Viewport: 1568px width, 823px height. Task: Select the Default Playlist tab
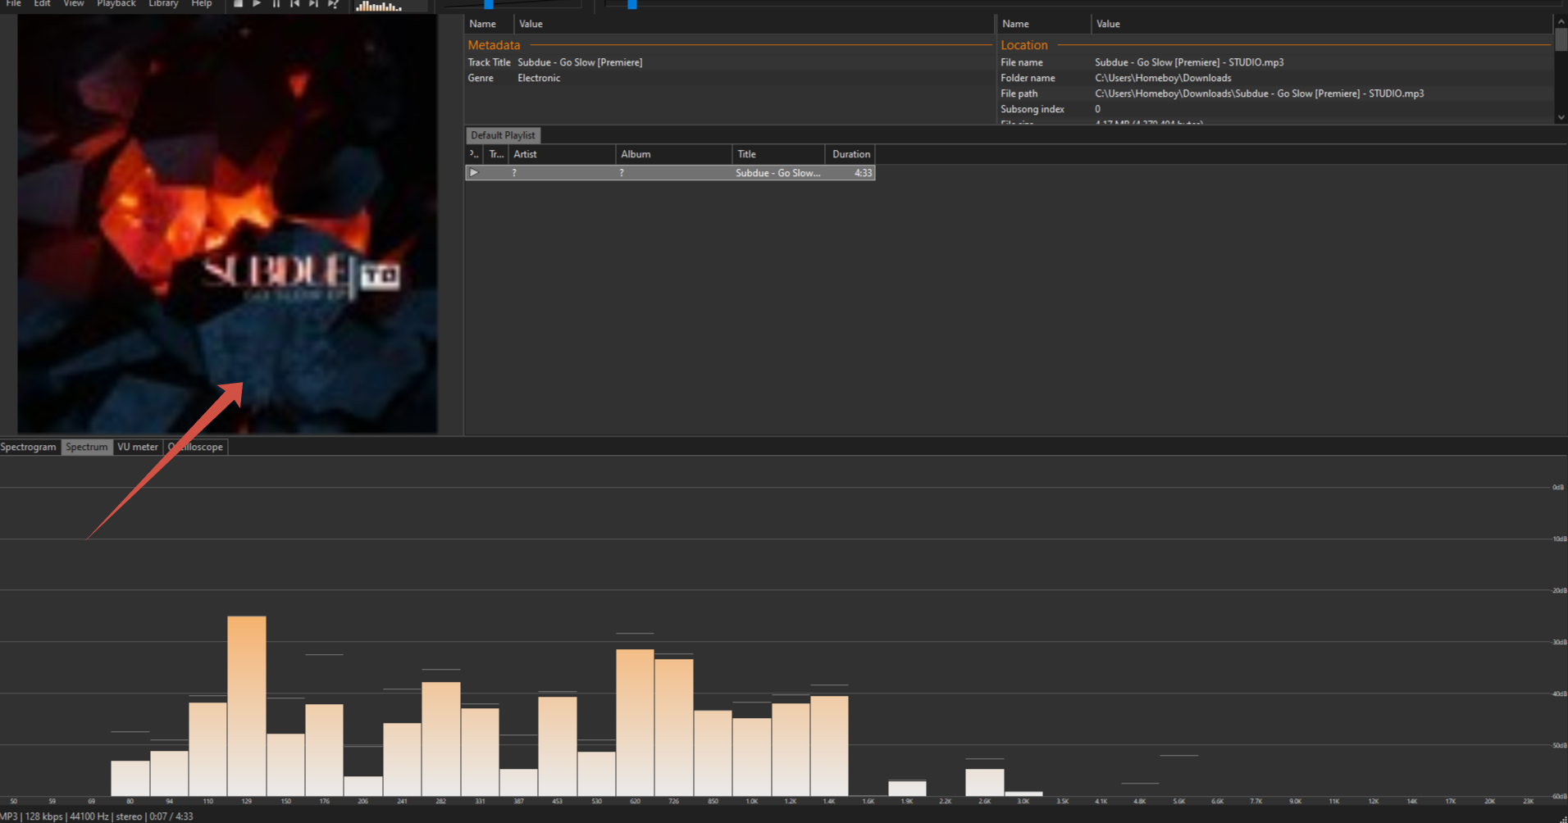pos(503,135)
